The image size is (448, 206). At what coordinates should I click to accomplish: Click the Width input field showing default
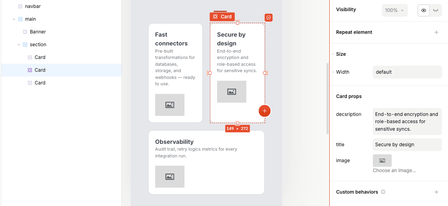point(407,72)
